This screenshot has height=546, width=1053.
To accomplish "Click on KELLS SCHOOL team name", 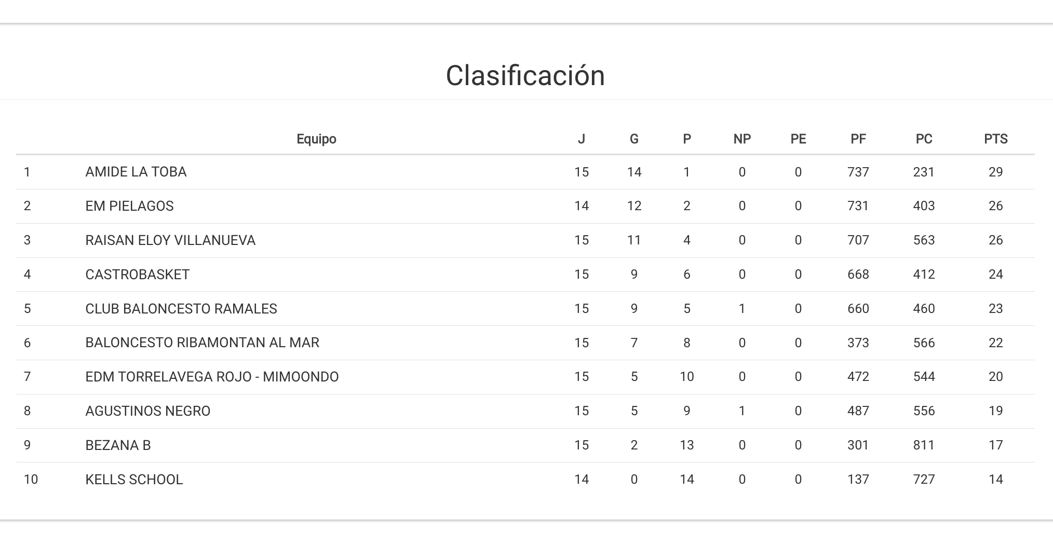I will tap(134, 480).
